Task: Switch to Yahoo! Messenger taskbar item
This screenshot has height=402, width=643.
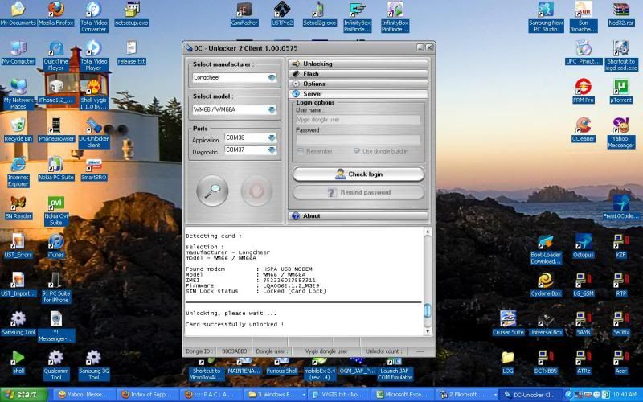Action: [84, 395]
